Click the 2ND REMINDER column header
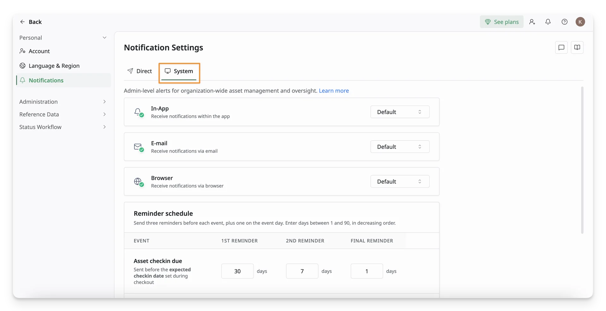 point(305,241)
